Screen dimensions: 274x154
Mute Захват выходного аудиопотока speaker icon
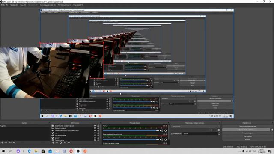161,139
